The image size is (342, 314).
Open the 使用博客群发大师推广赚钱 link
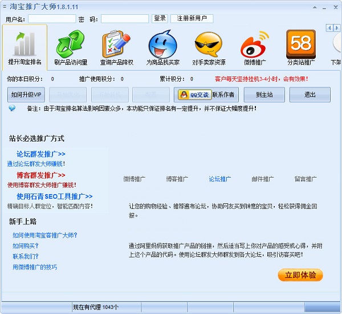(42, 185)
